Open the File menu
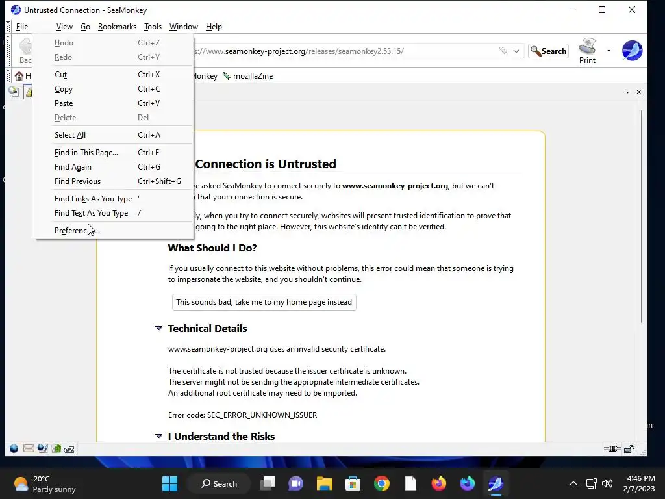Image resolution: width=665 pixels, height=499 pixels. (22, 26)
